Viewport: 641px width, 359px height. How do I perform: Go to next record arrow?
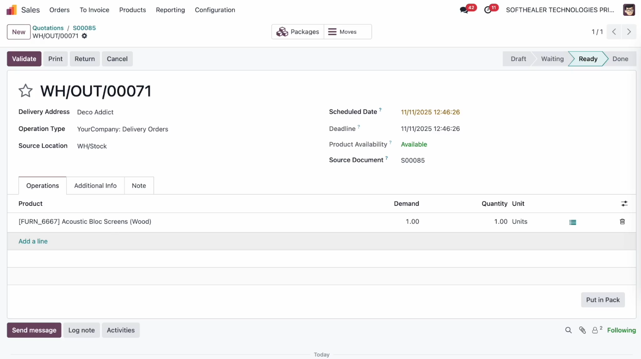(629, 32)
